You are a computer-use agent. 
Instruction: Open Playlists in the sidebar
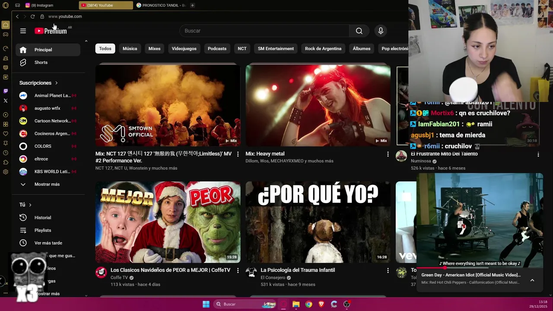coord(48,230)
